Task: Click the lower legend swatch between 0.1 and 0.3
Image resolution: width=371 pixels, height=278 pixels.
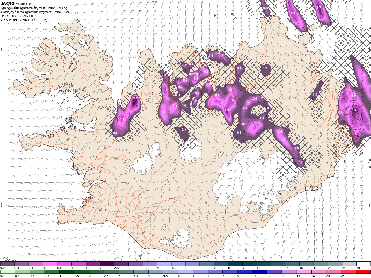Action: [8, 272]
